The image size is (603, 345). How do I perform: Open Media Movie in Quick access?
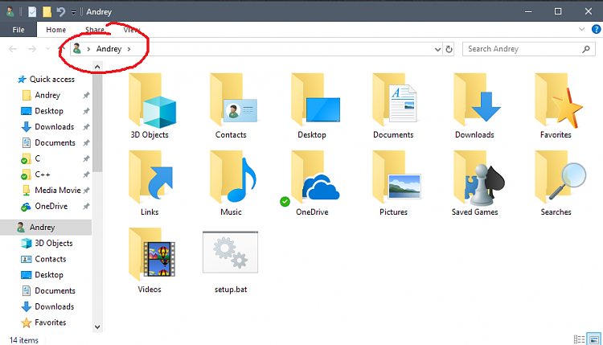coord(57,190)
